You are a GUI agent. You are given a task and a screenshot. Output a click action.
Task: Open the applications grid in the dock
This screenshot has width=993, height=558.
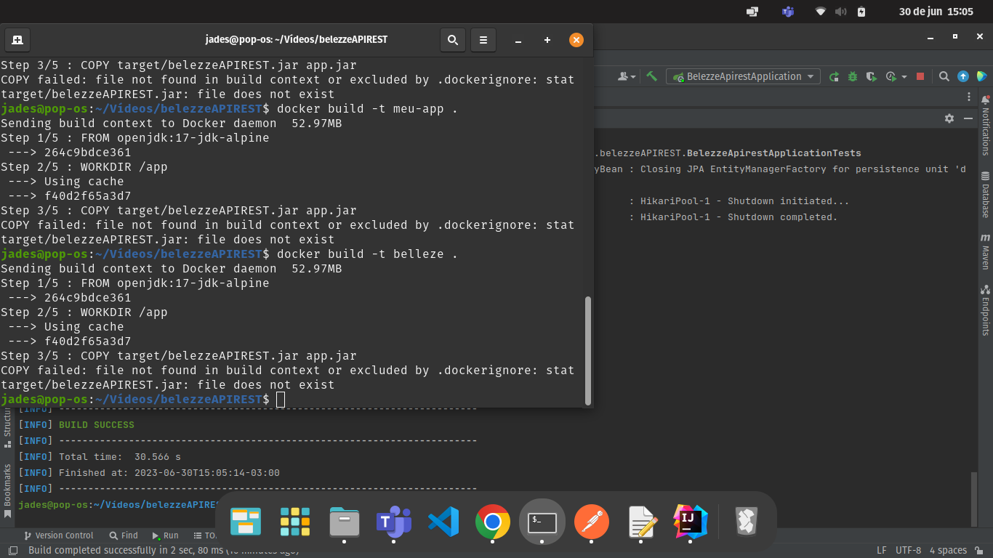click(295, 522)
